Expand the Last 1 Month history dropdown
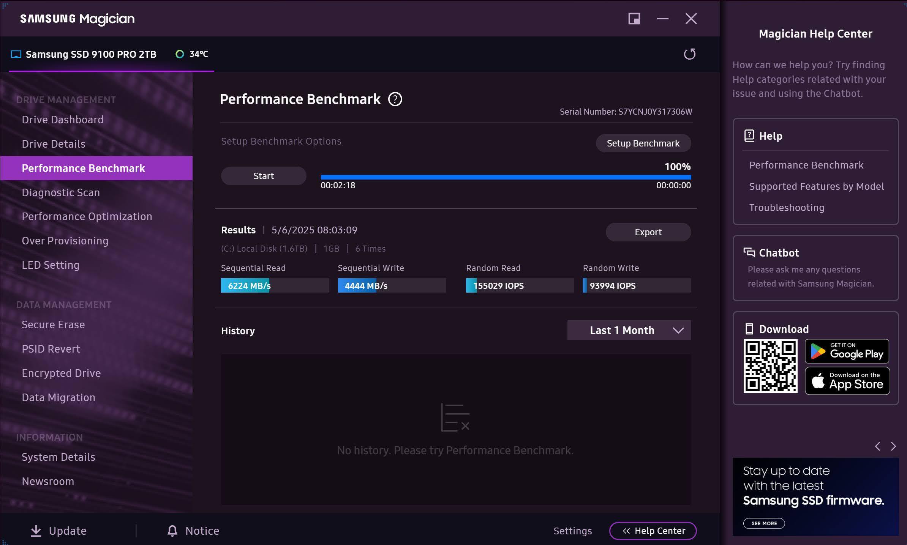Image resolution: width=907 pixels, height=545 pixels. 629,330
